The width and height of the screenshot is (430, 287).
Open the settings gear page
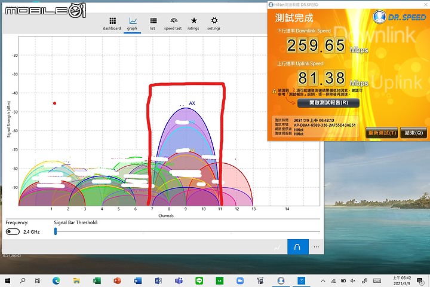pos(214,24)
